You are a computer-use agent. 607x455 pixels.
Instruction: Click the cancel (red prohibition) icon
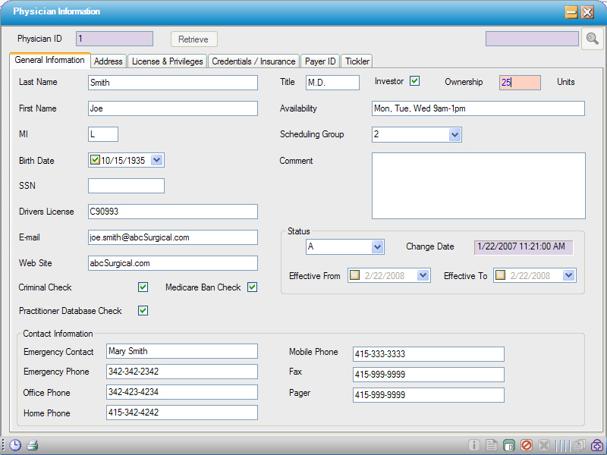tap(526, 445)
